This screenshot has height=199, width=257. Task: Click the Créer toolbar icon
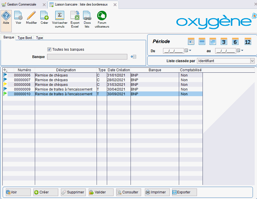tap(44, 18)
